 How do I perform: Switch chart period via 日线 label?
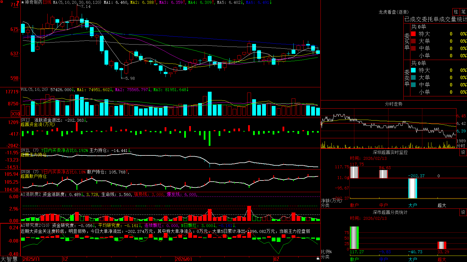(47, 2)
